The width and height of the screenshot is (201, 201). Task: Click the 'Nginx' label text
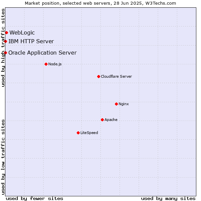point(124,104)
